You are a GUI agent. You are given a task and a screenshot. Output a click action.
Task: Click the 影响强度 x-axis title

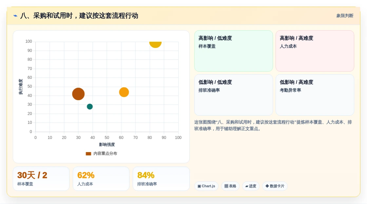click(x=107, y=145)
